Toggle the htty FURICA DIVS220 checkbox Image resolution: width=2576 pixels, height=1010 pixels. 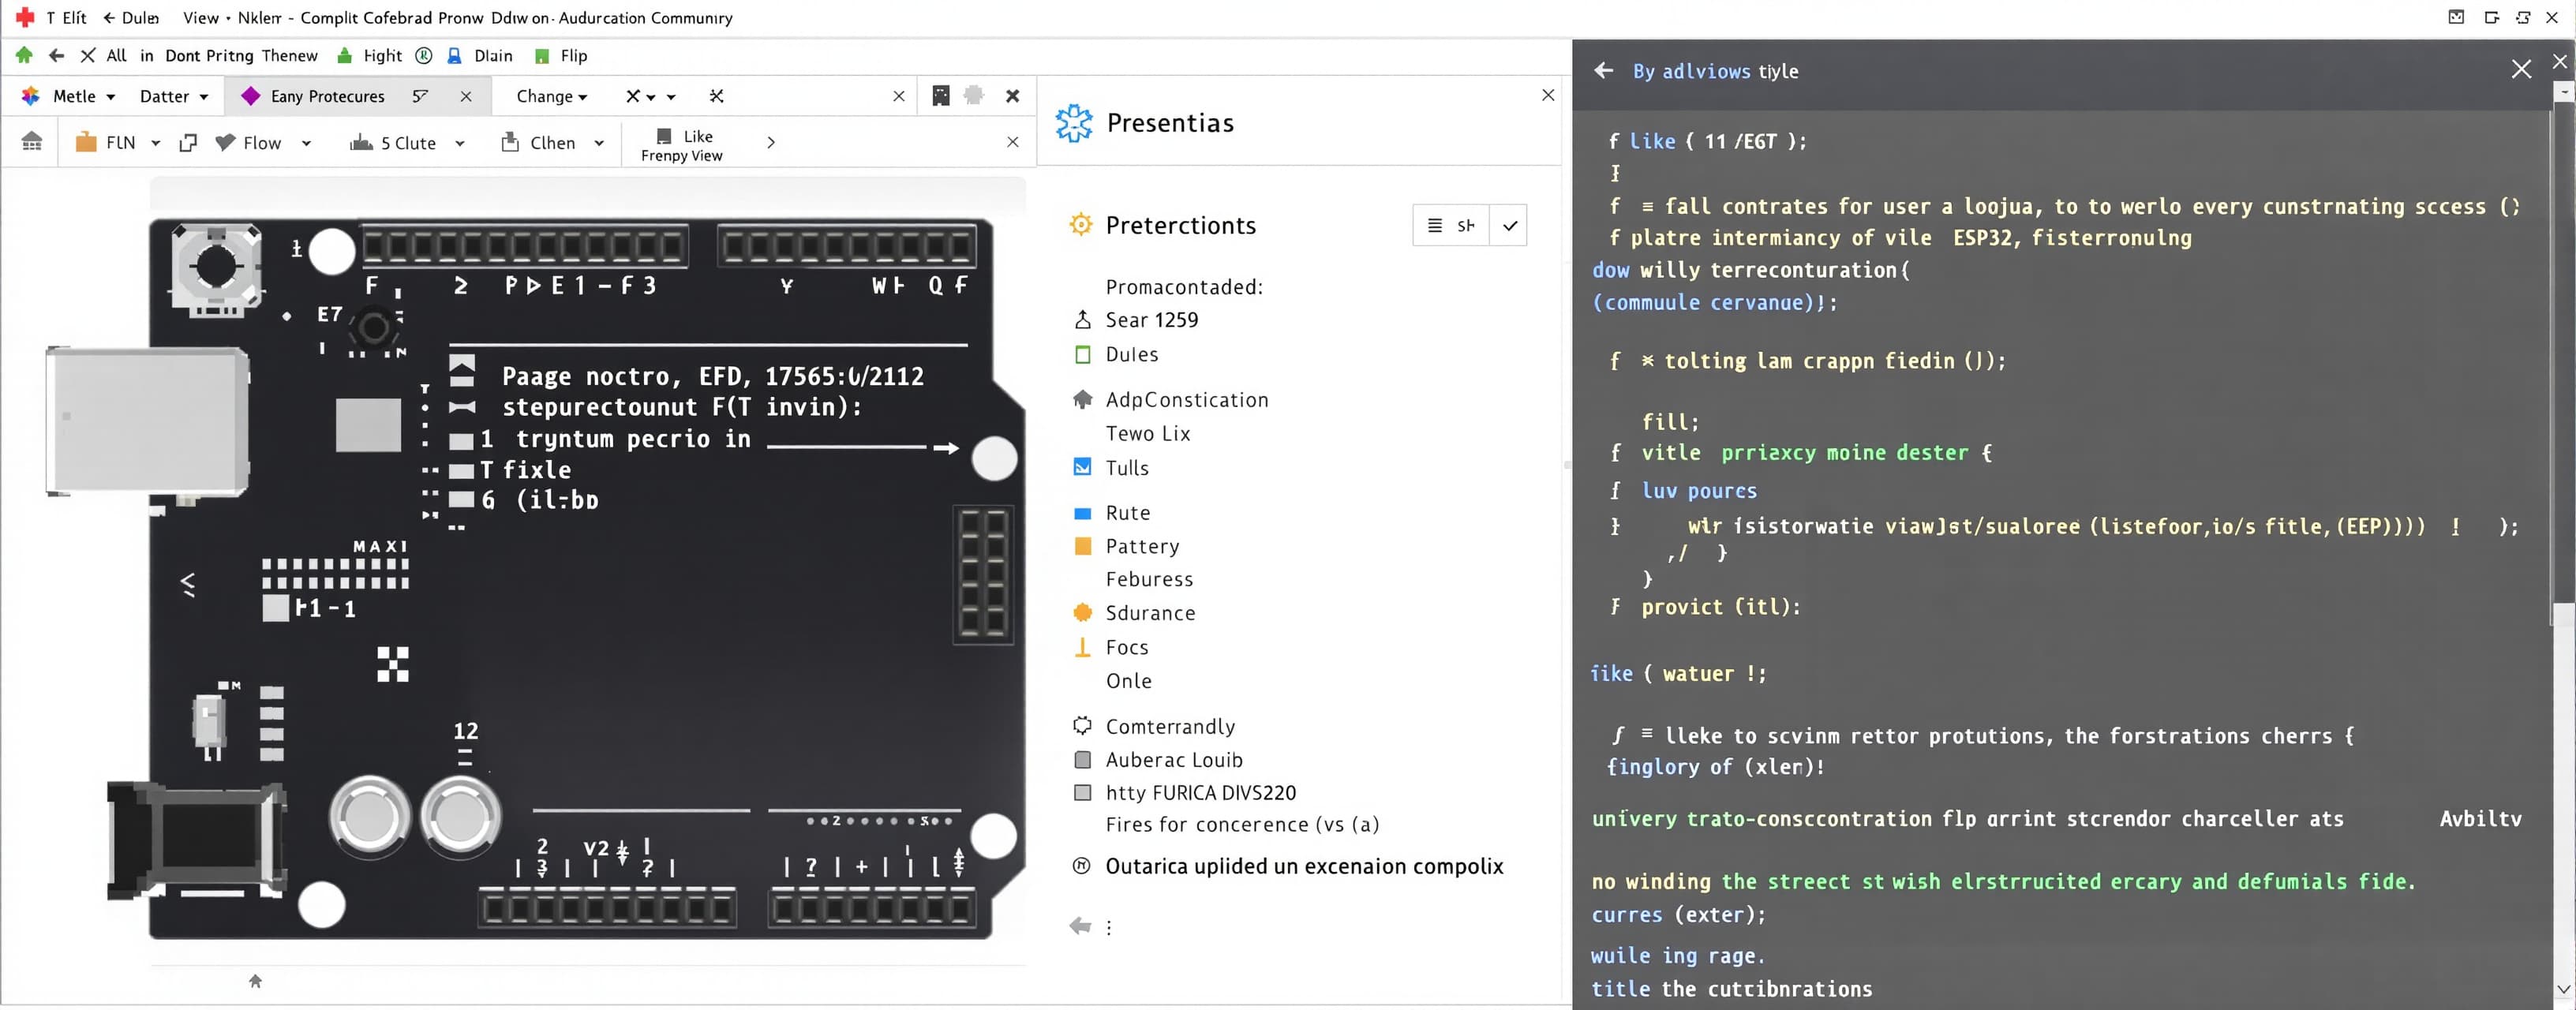[x=1082, y=793]
